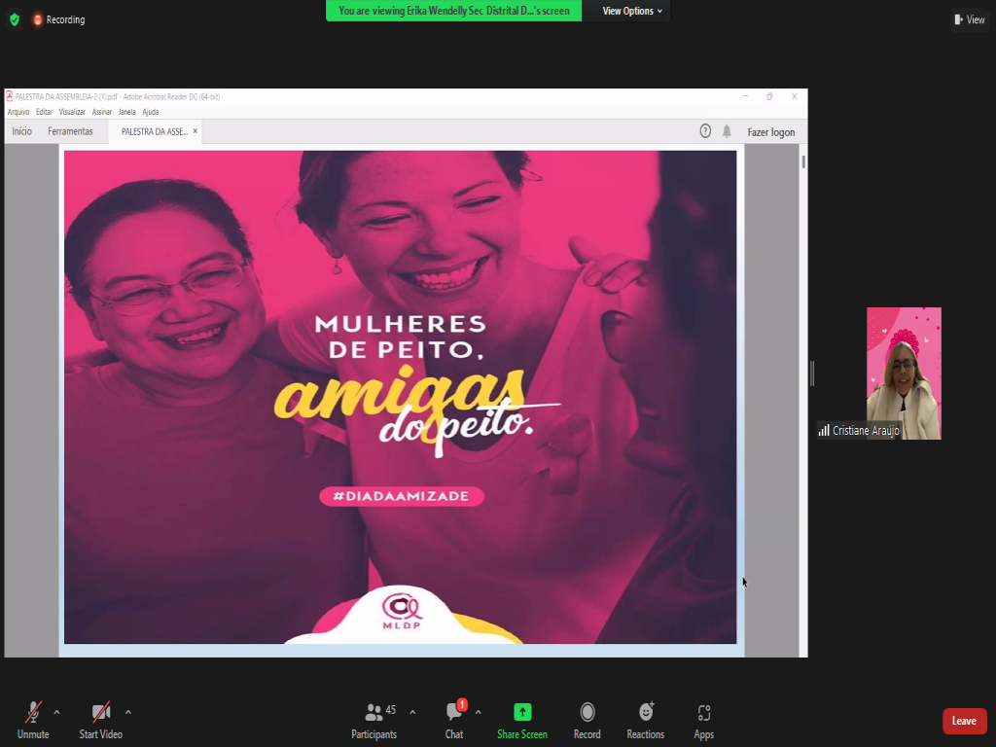Viewport: 996px width, 747px height.
Task: Open the Acrobat help question mark icon
Action: [705, 131]
